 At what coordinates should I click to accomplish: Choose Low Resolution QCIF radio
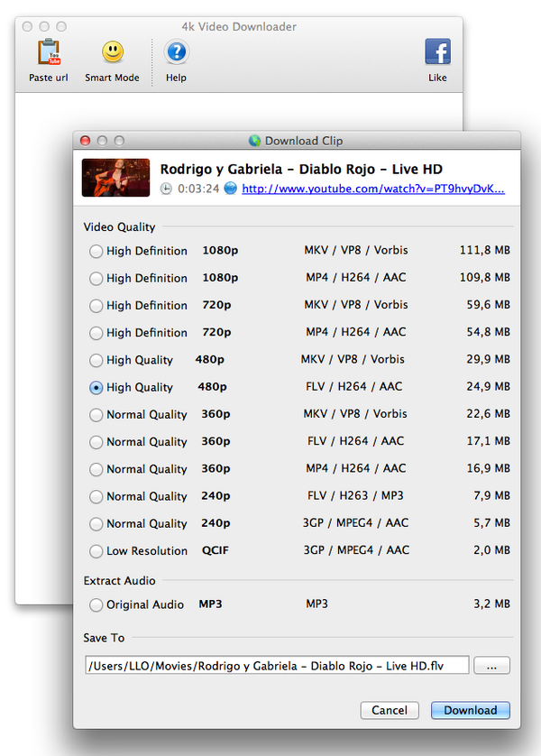point(96,551)
